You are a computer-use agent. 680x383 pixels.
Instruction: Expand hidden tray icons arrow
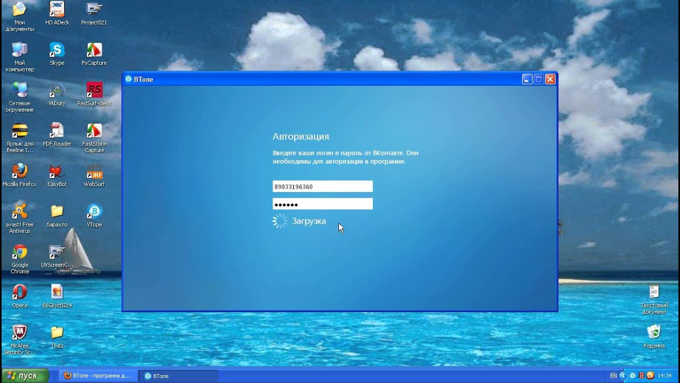coord(623,376)
